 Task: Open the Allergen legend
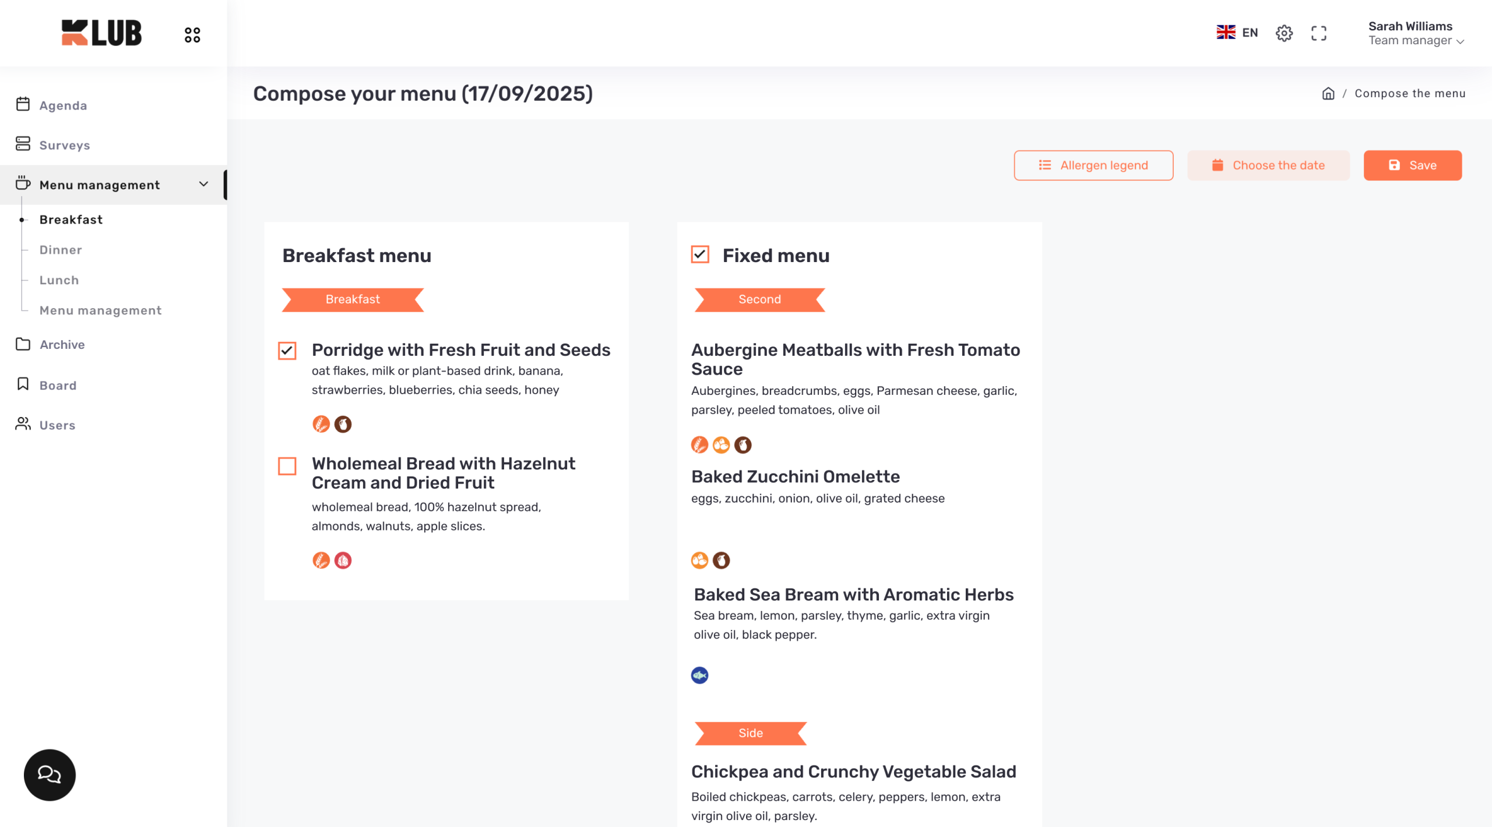[x=1093, y=165]
